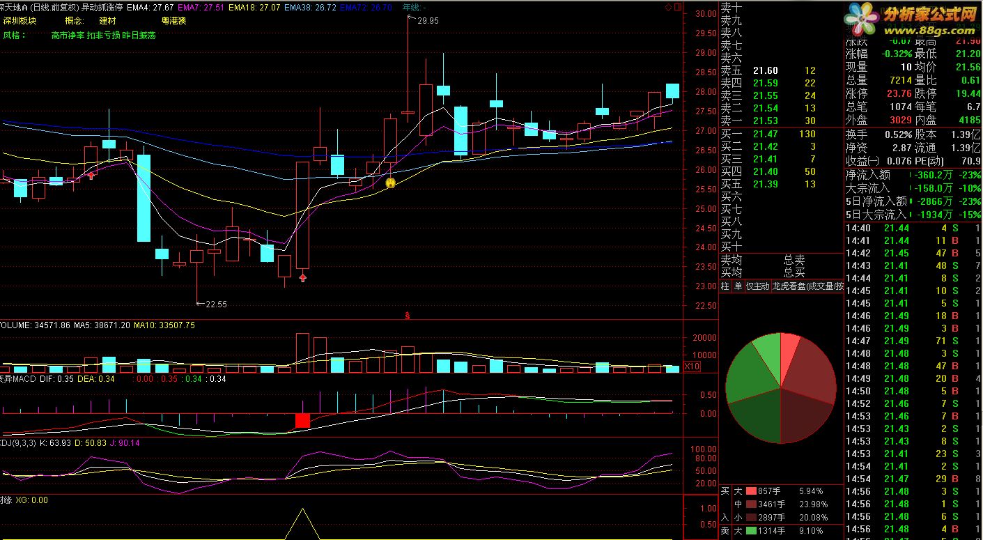Open the 龙虎看盘 tab

click(807, 286)
